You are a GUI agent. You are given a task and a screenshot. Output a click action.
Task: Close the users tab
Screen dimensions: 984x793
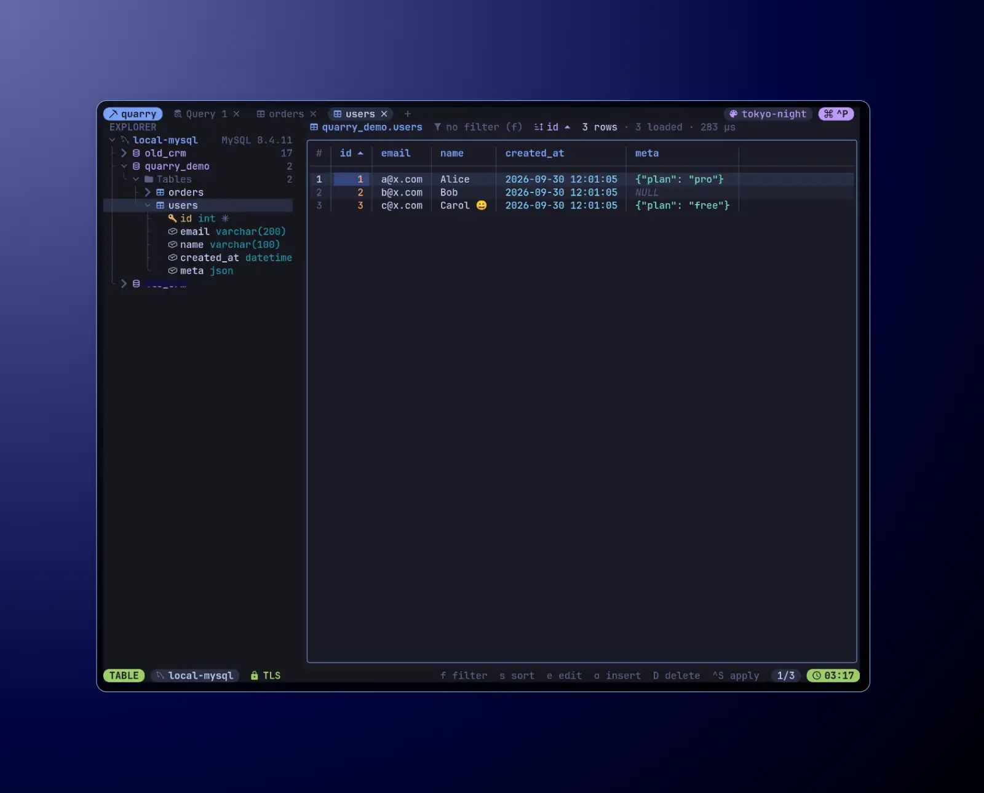[x=384, y=114]
